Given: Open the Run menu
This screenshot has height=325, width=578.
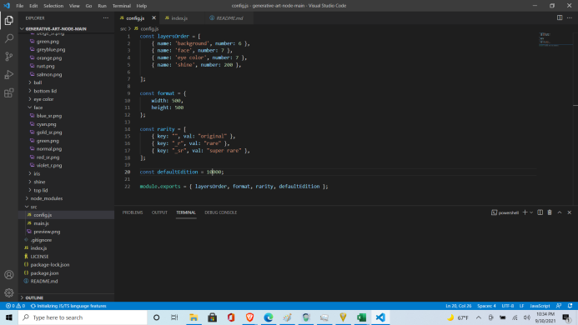Looking at the screenshot, I should pos(102,6).
